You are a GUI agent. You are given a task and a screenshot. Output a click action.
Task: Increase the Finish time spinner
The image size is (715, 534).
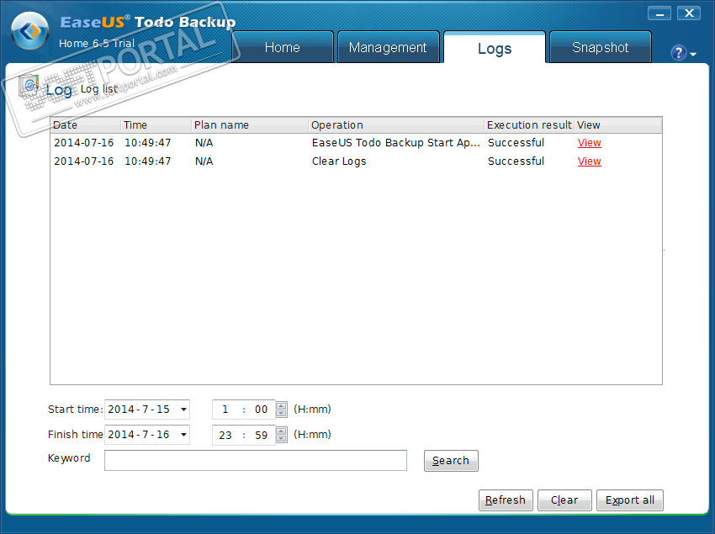(x=281, y=431)
